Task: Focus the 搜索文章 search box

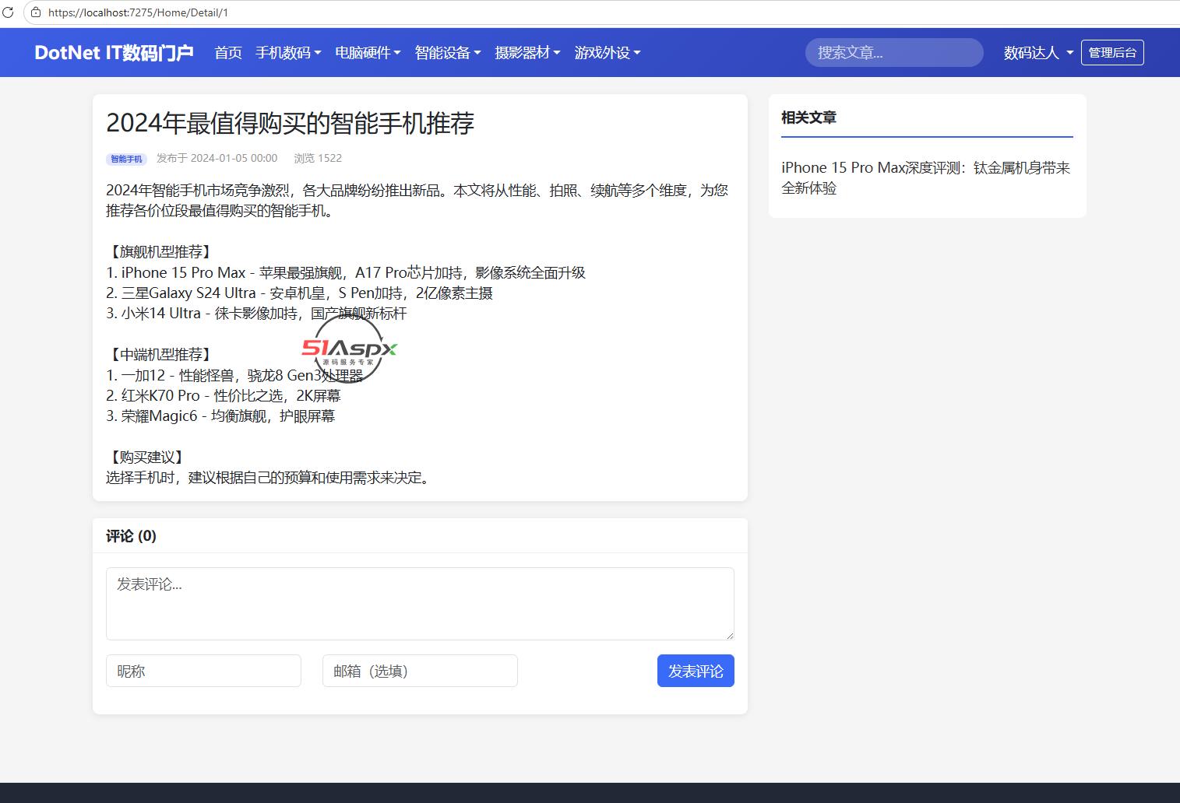Action: 894,52
